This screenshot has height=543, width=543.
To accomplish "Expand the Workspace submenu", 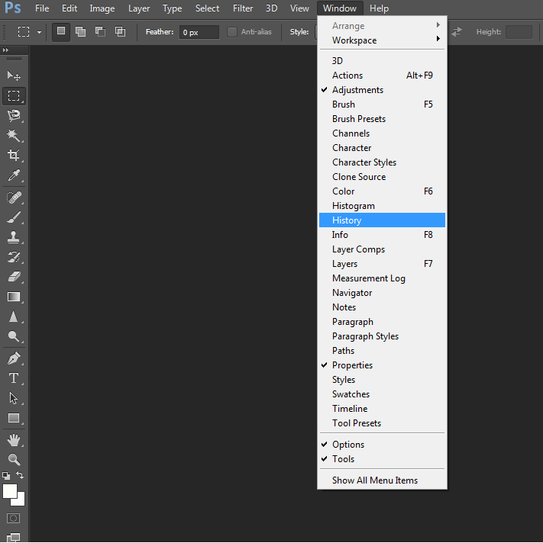I will [x=382, y=40].
